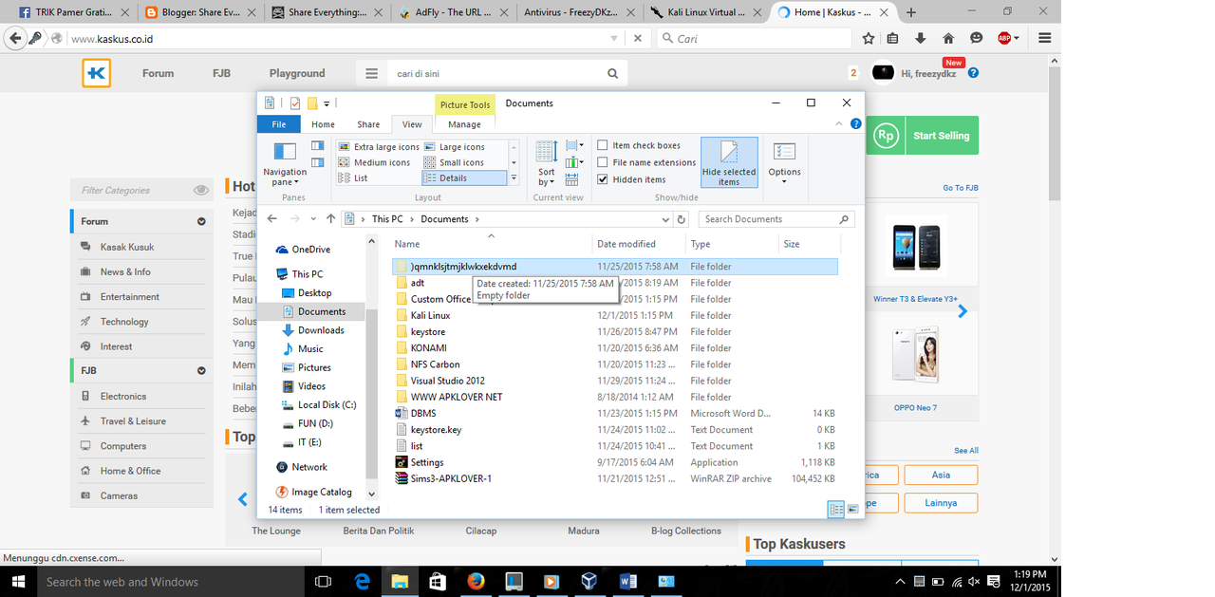Click Search Documents field

[776, 219]
